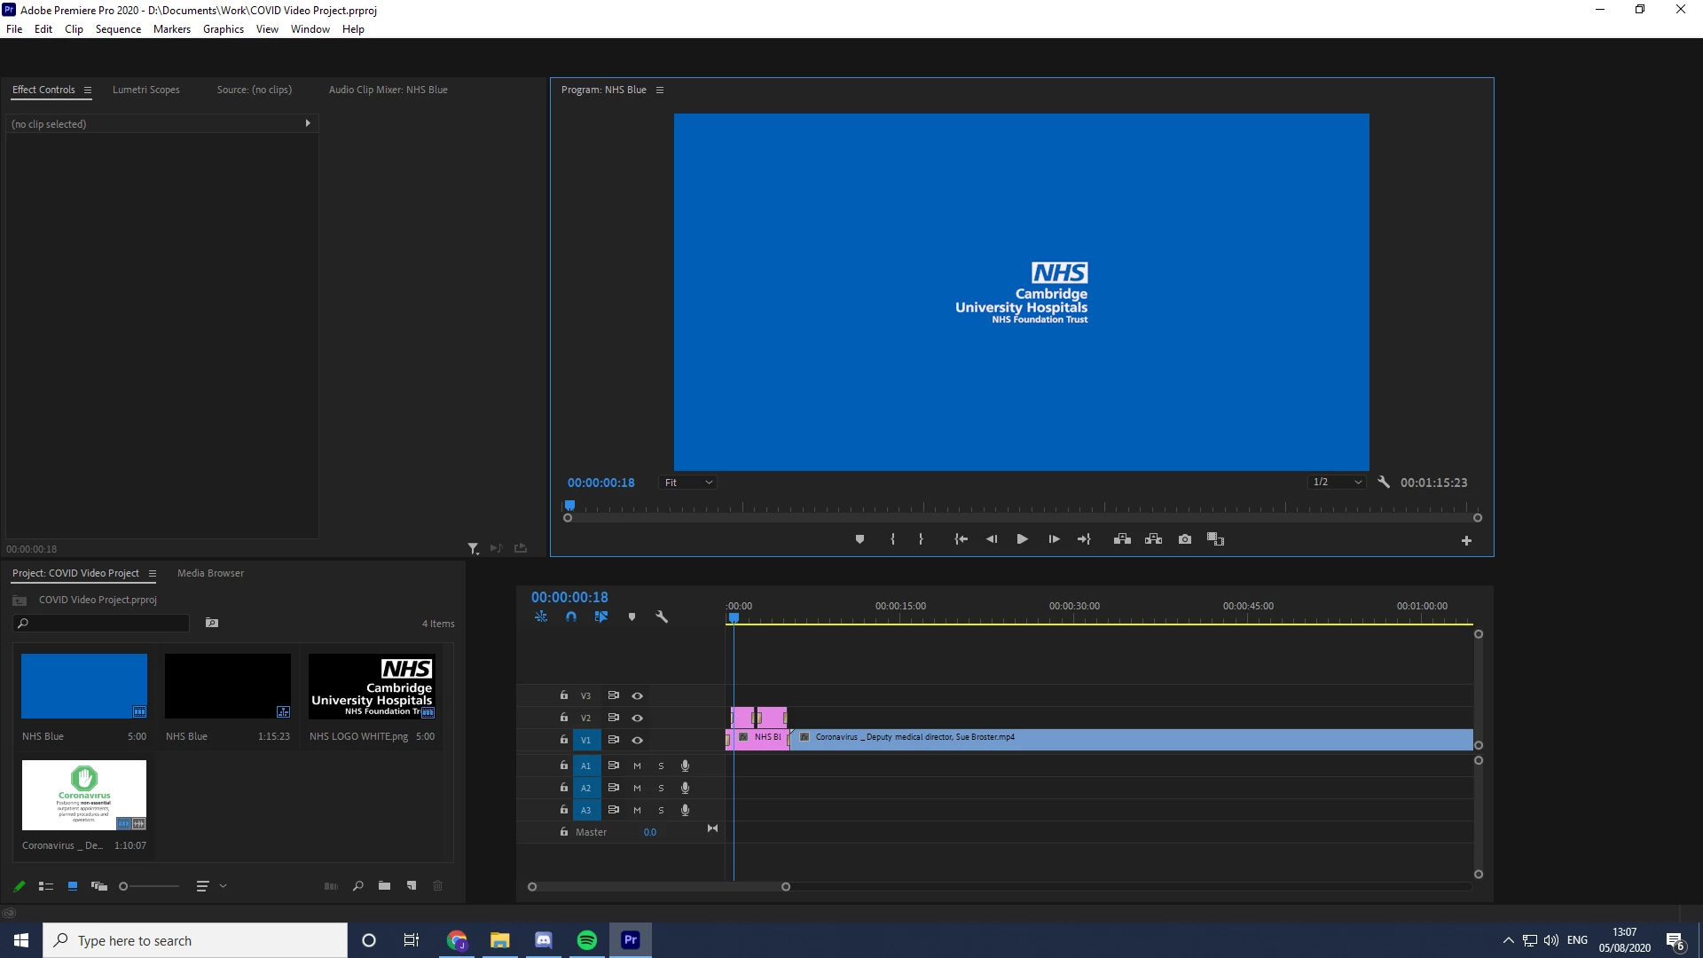Viewport: 1703px width, 958px height.
Task: Switch Project panel to List View
Action: click(x=46, y=885)
